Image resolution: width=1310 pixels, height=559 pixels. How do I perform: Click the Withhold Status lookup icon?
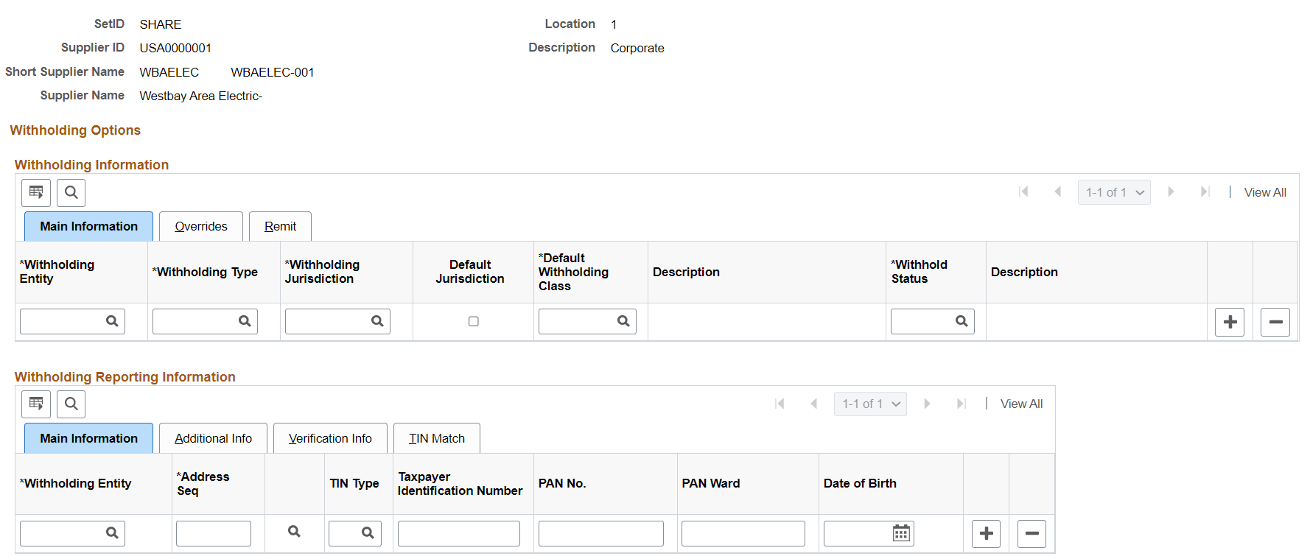[x=962, y=321]
